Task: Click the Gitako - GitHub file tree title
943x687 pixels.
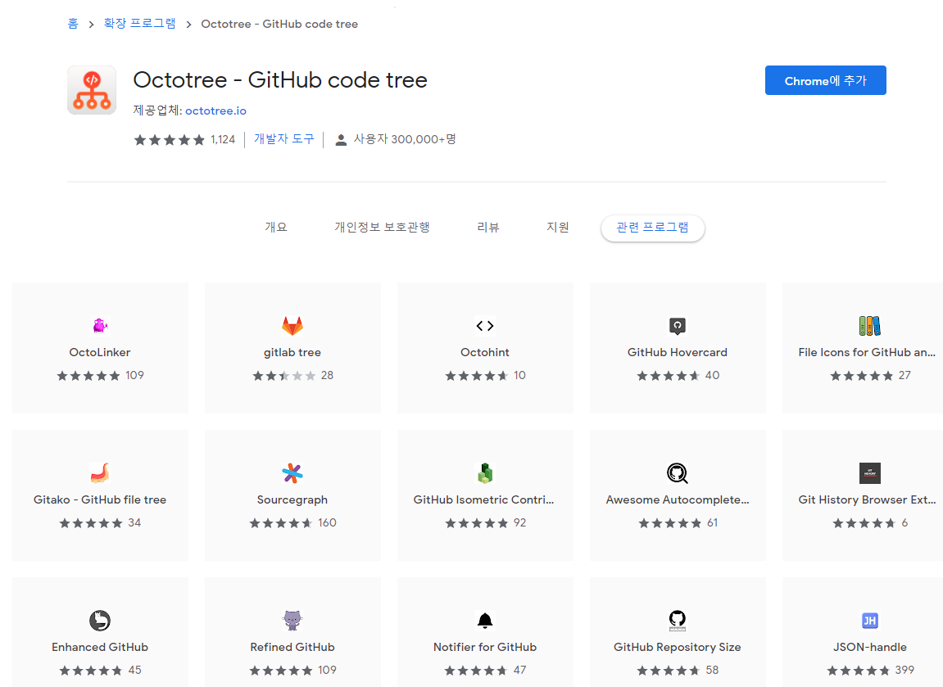Action: [x=100, y=499]
